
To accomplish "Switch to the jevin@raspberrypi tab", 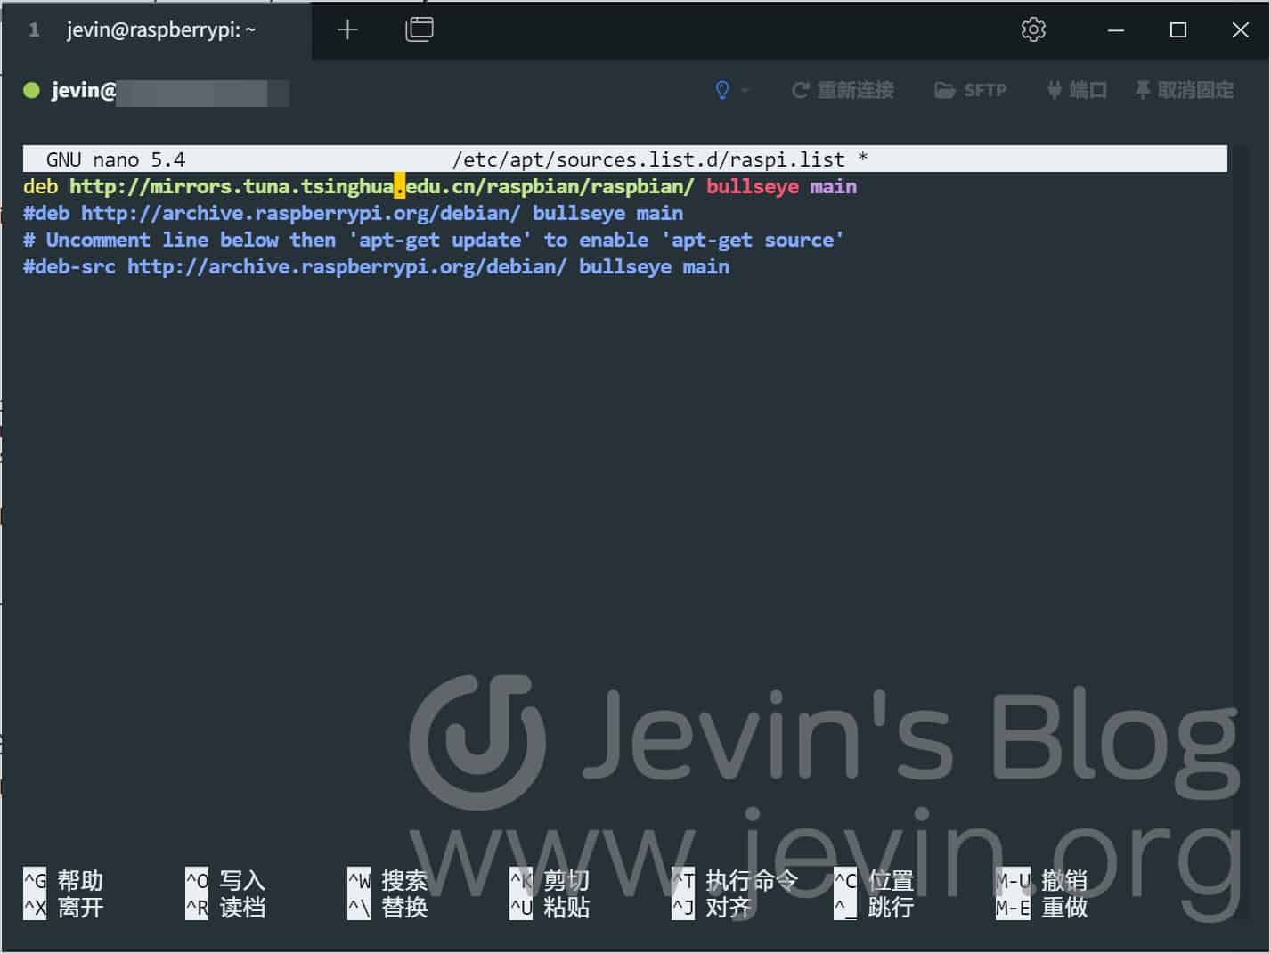I will (156, 30).
